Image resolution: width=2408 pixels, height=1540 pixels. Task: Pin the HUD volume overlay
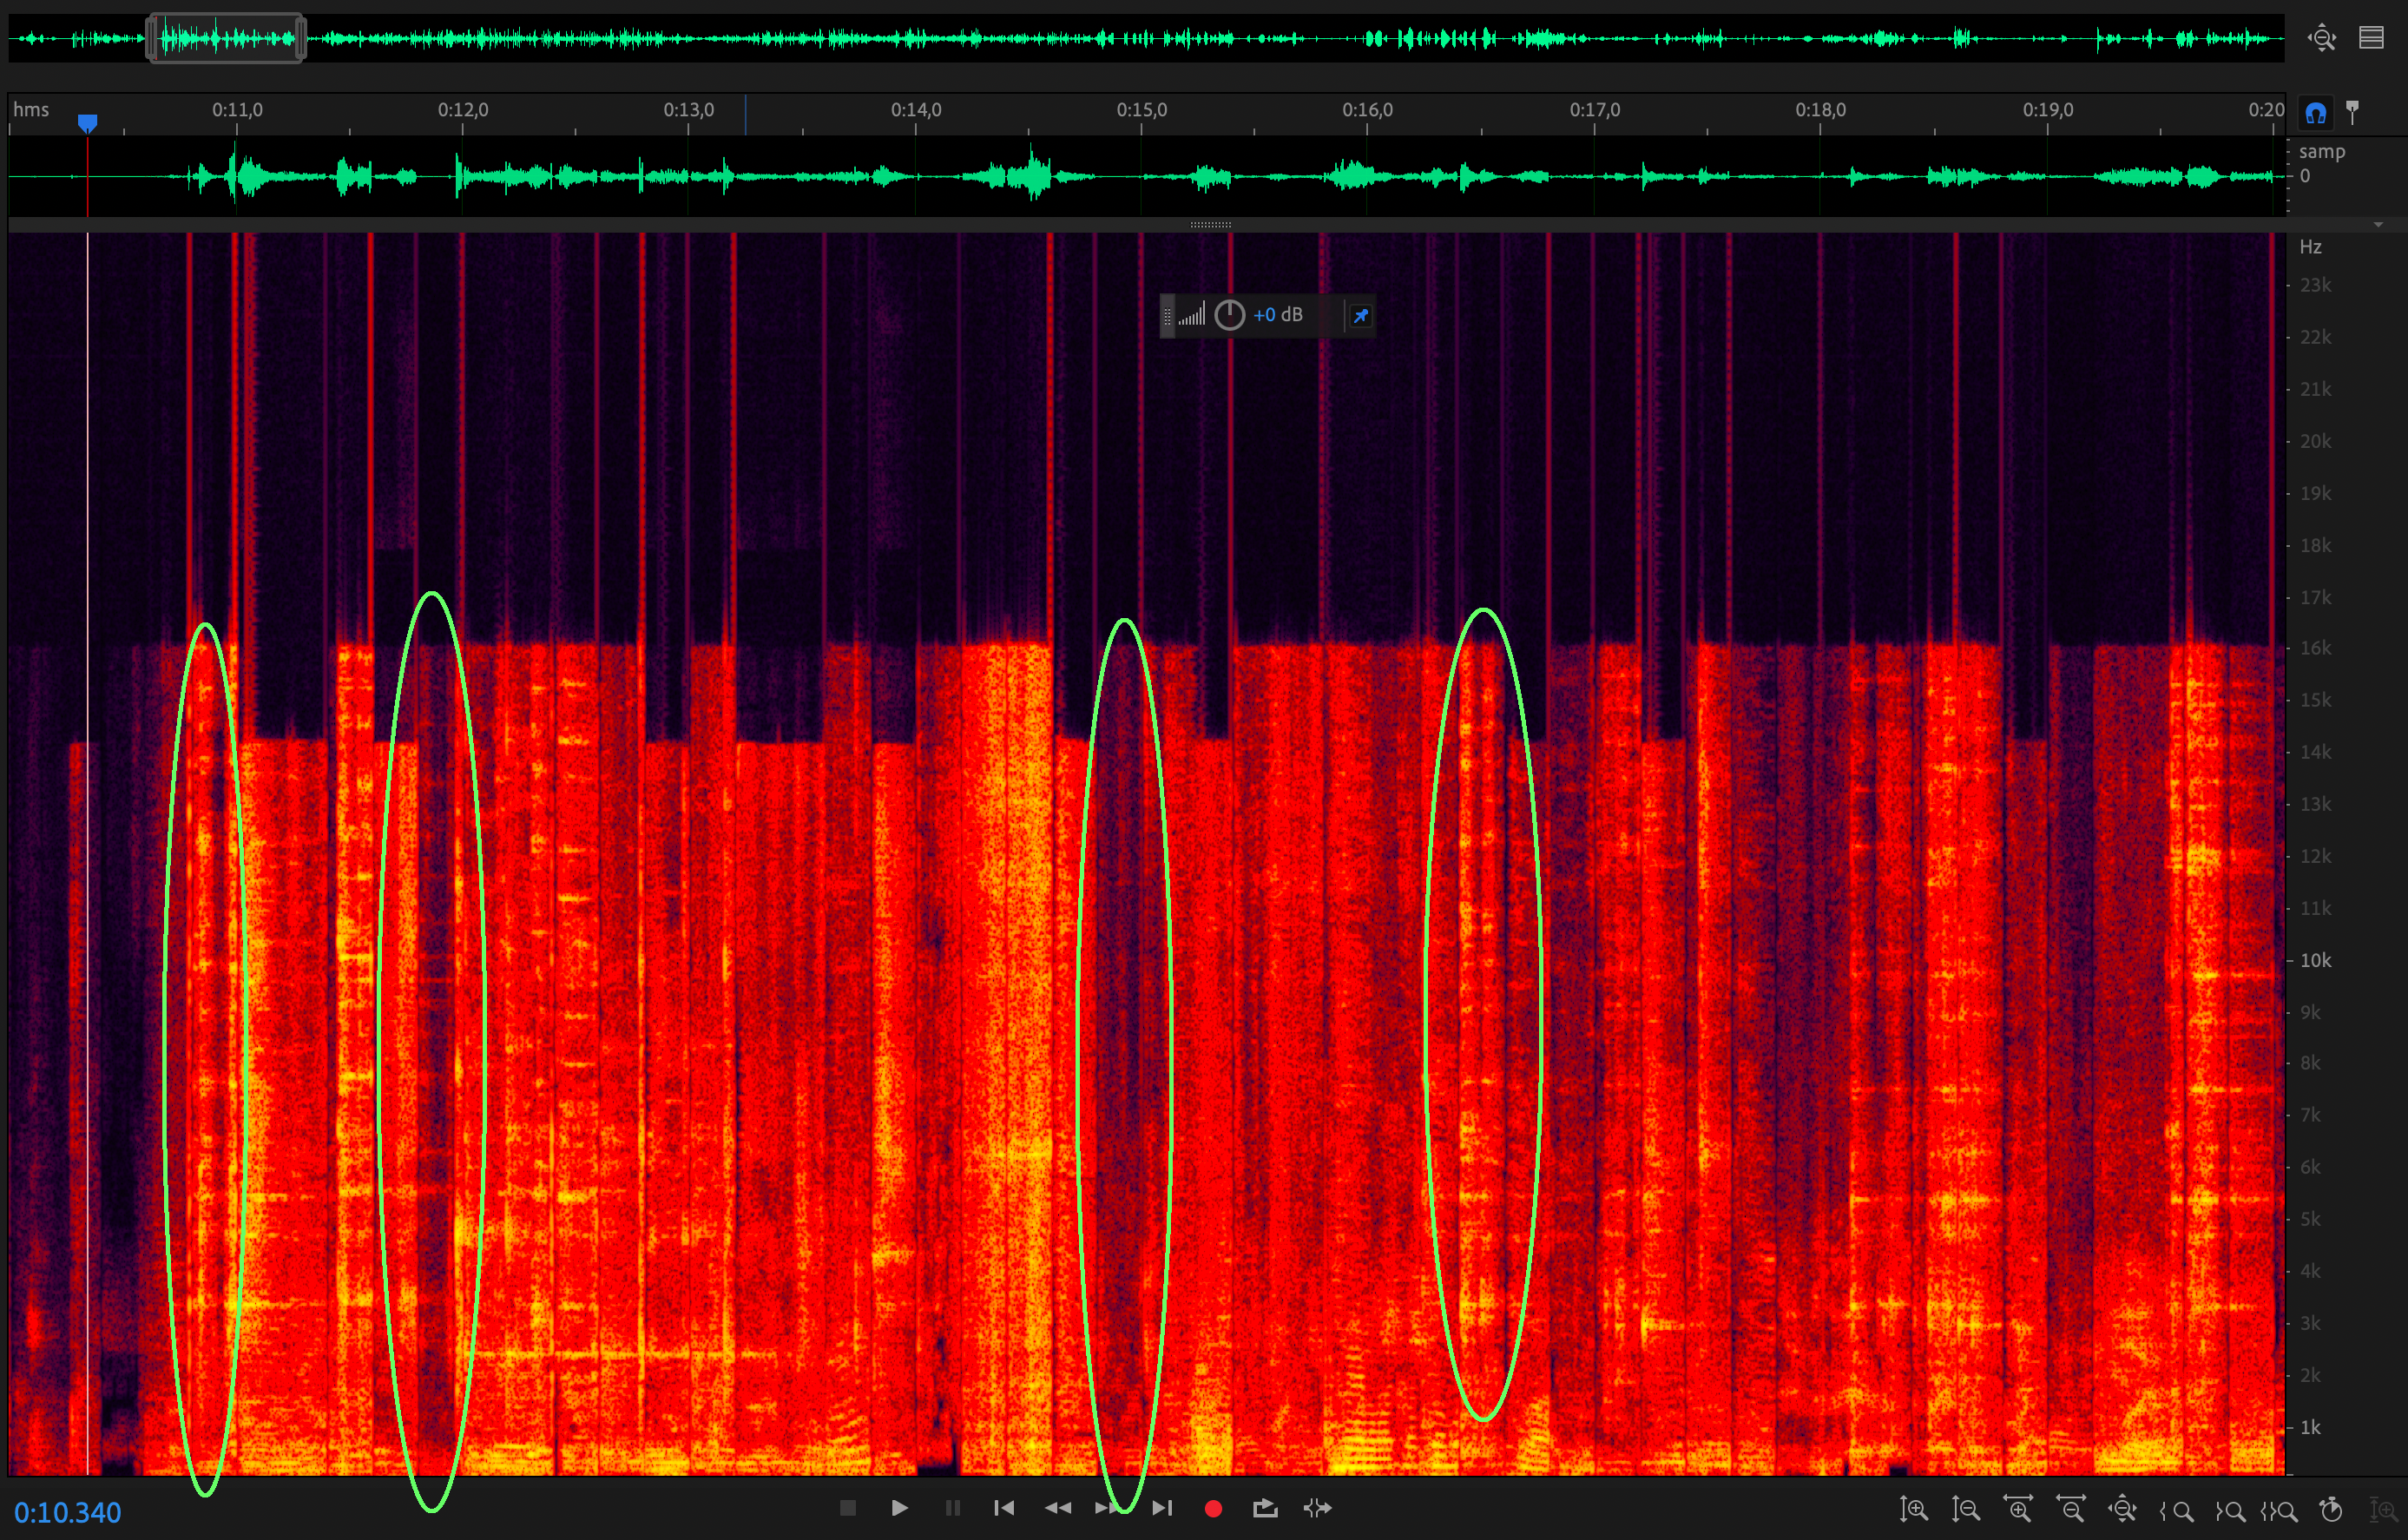[x=1360, y=316]
